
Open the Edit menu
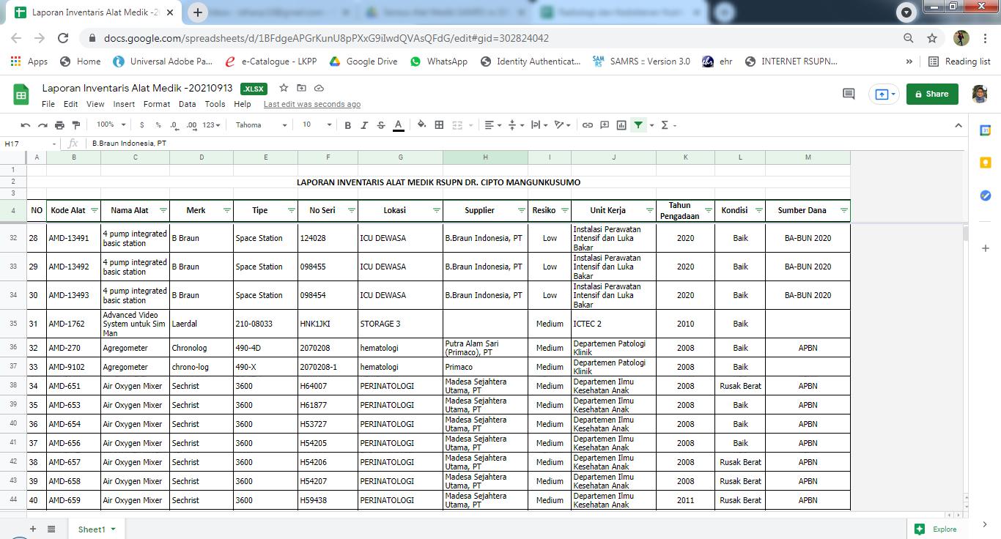[x=70, y=104]
